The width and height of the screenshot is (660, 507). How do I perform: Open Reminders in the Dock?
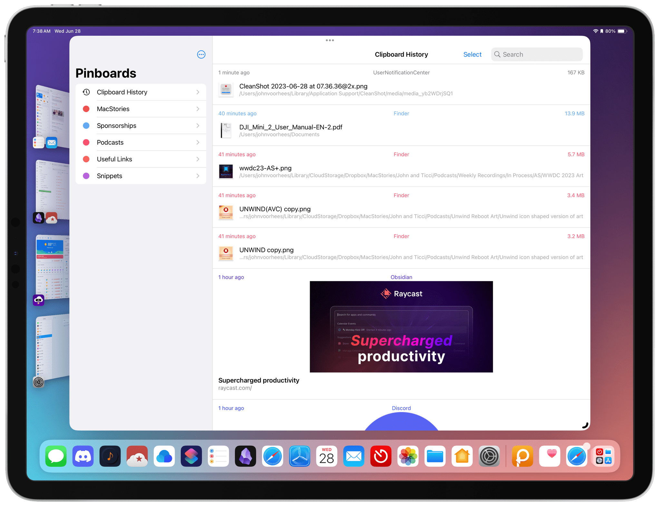[218, 456]
